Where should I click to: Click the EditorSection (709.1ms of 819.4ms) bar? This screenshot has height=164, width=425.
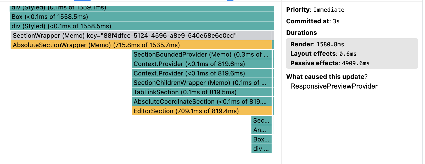click(202, 111)
